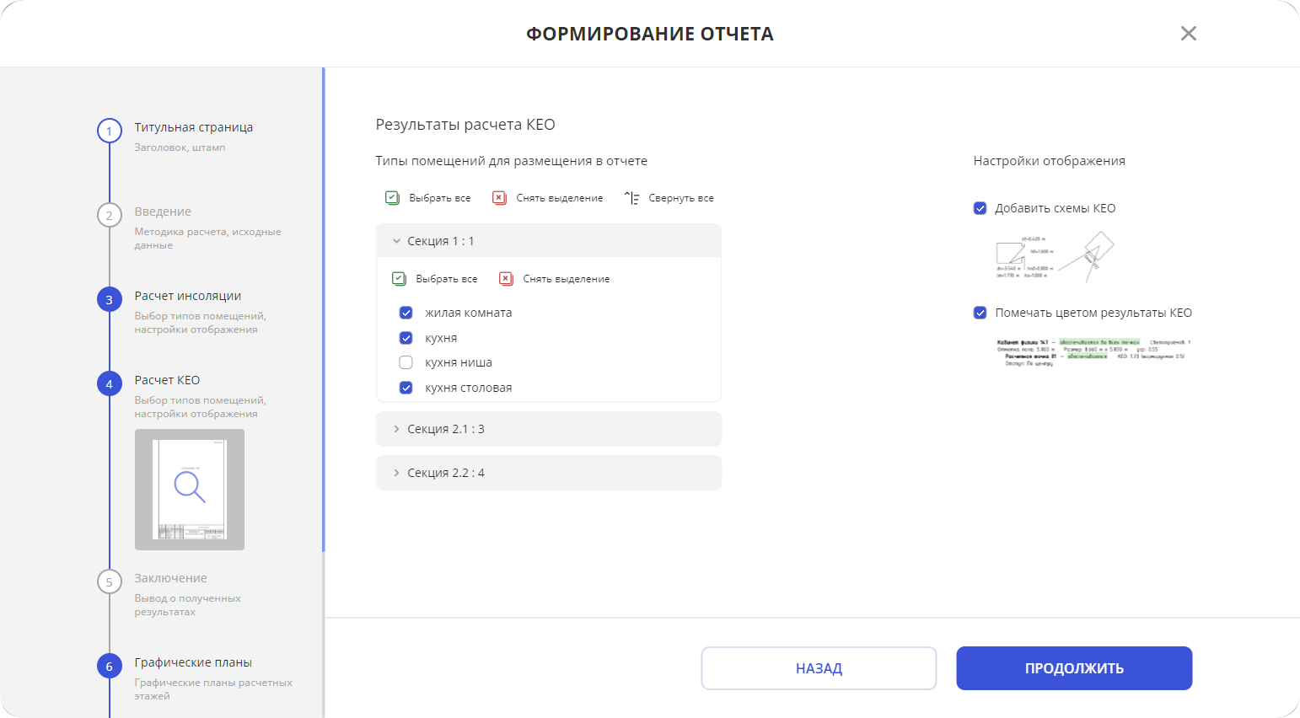The image size is (1300, 718).
Task: Go to 'Графические планы' step label
Action: coord(193,662)
